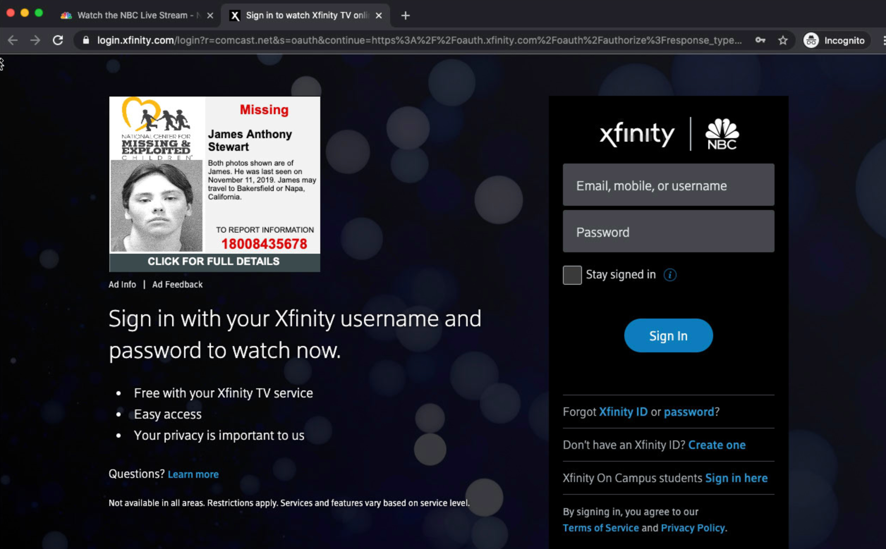
Task: Click the Missing child ad banner
Action: [214, 184]
